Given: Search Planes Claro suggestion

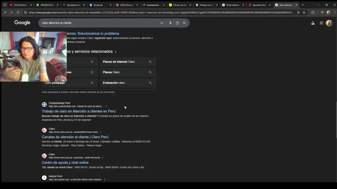Looking at the screenshot, I should point(128,72).
